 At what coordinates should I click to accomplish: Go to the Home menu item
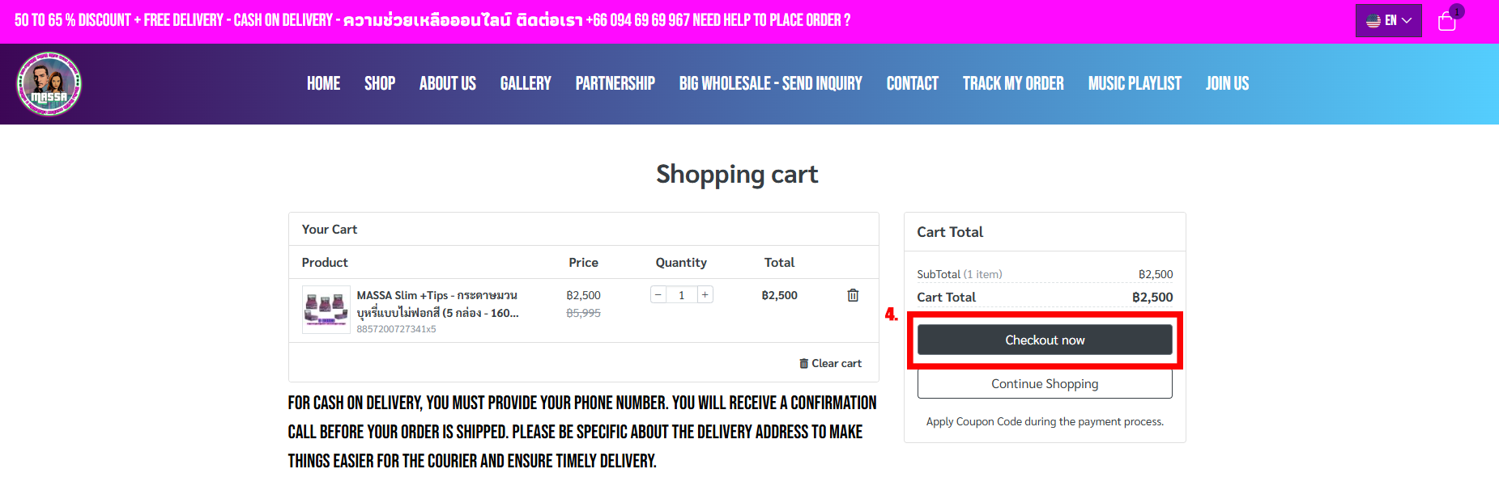[x=323, y=83]
